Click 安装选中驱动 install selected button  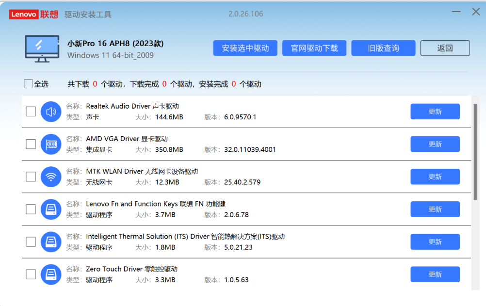tap(245, 48)
